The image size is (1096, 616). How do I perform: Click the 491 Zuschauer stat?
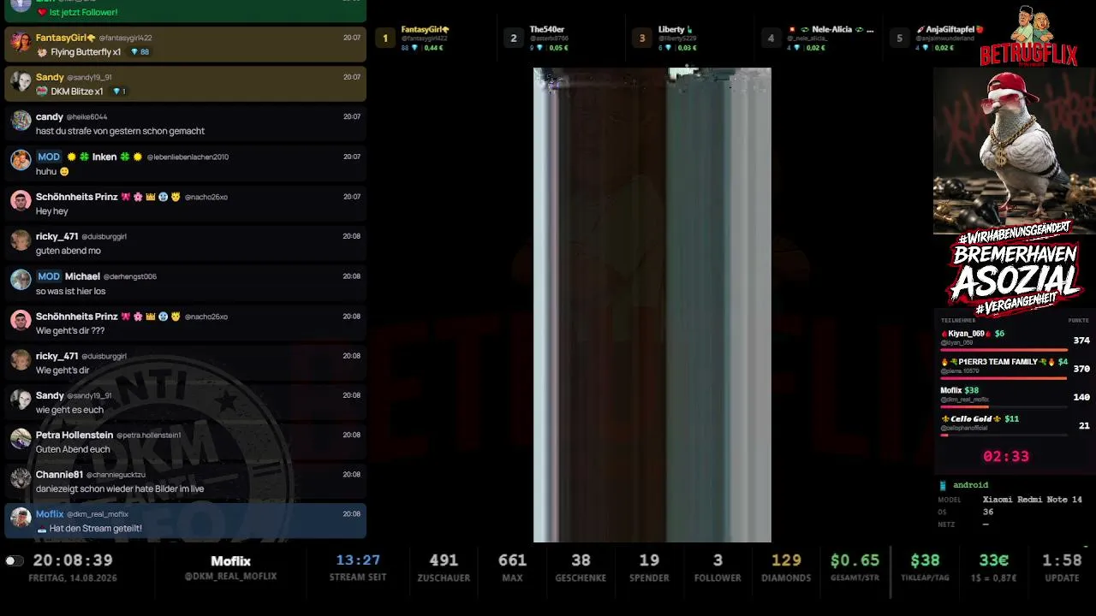point(444,567)
